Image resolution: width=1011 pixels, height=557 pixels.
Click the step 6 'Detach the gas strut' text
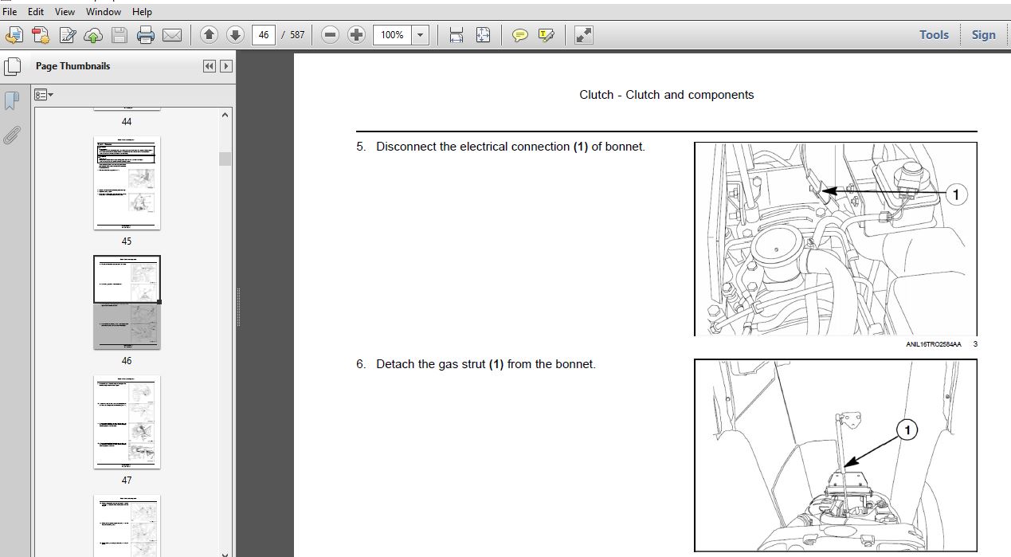[486, 364]
